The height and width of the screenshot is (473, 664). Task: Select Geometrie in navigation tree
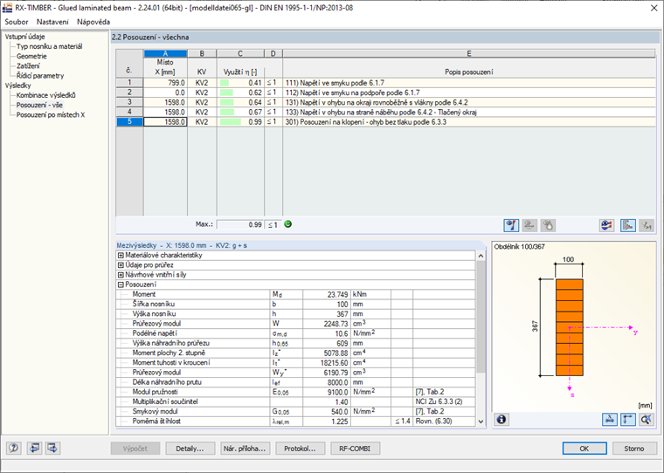31,56
